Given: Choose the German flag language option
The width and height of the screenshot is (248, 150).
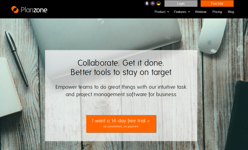Looking at the screenshot, I should click(x=159, y=4).
